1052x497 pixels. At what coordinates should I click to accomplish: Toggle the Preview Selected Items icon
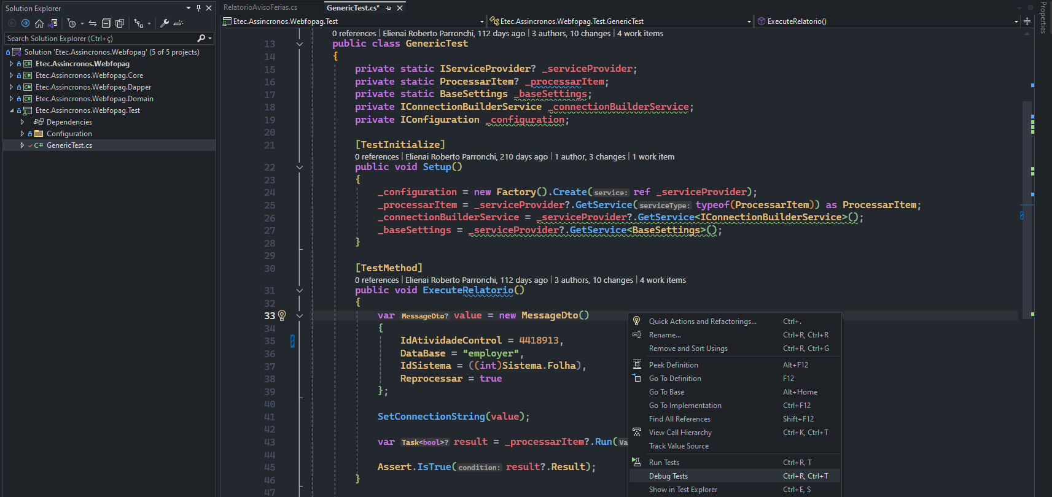[x=178, y=23]
